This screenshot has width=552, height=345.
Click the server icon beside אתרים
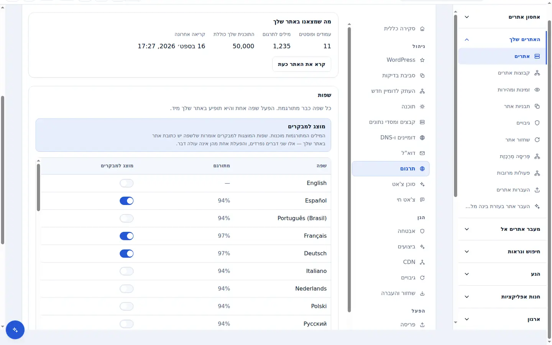[537, 56]
